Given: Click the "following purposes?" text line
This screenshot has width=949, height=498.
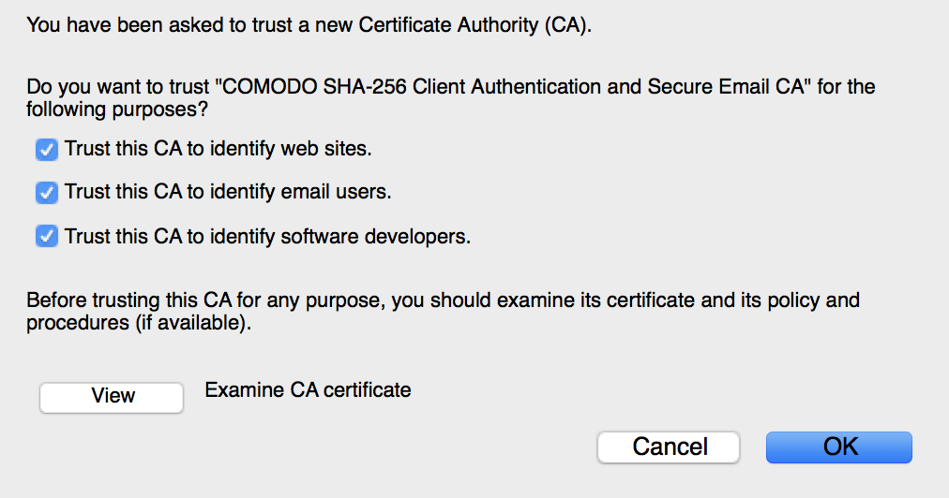Looking at the screenshot, I should 117,110.
